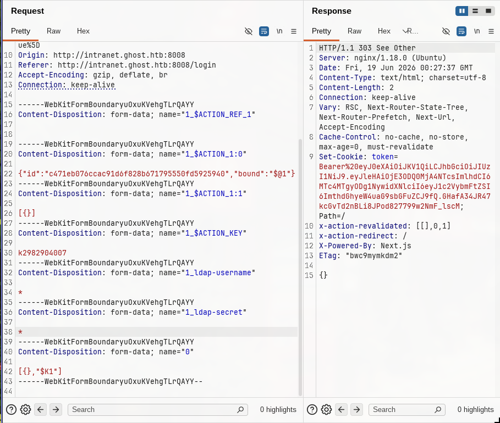Go to previous match arrow in Request
This screenshot has width=500, height=423.
(x=41, y=410)
